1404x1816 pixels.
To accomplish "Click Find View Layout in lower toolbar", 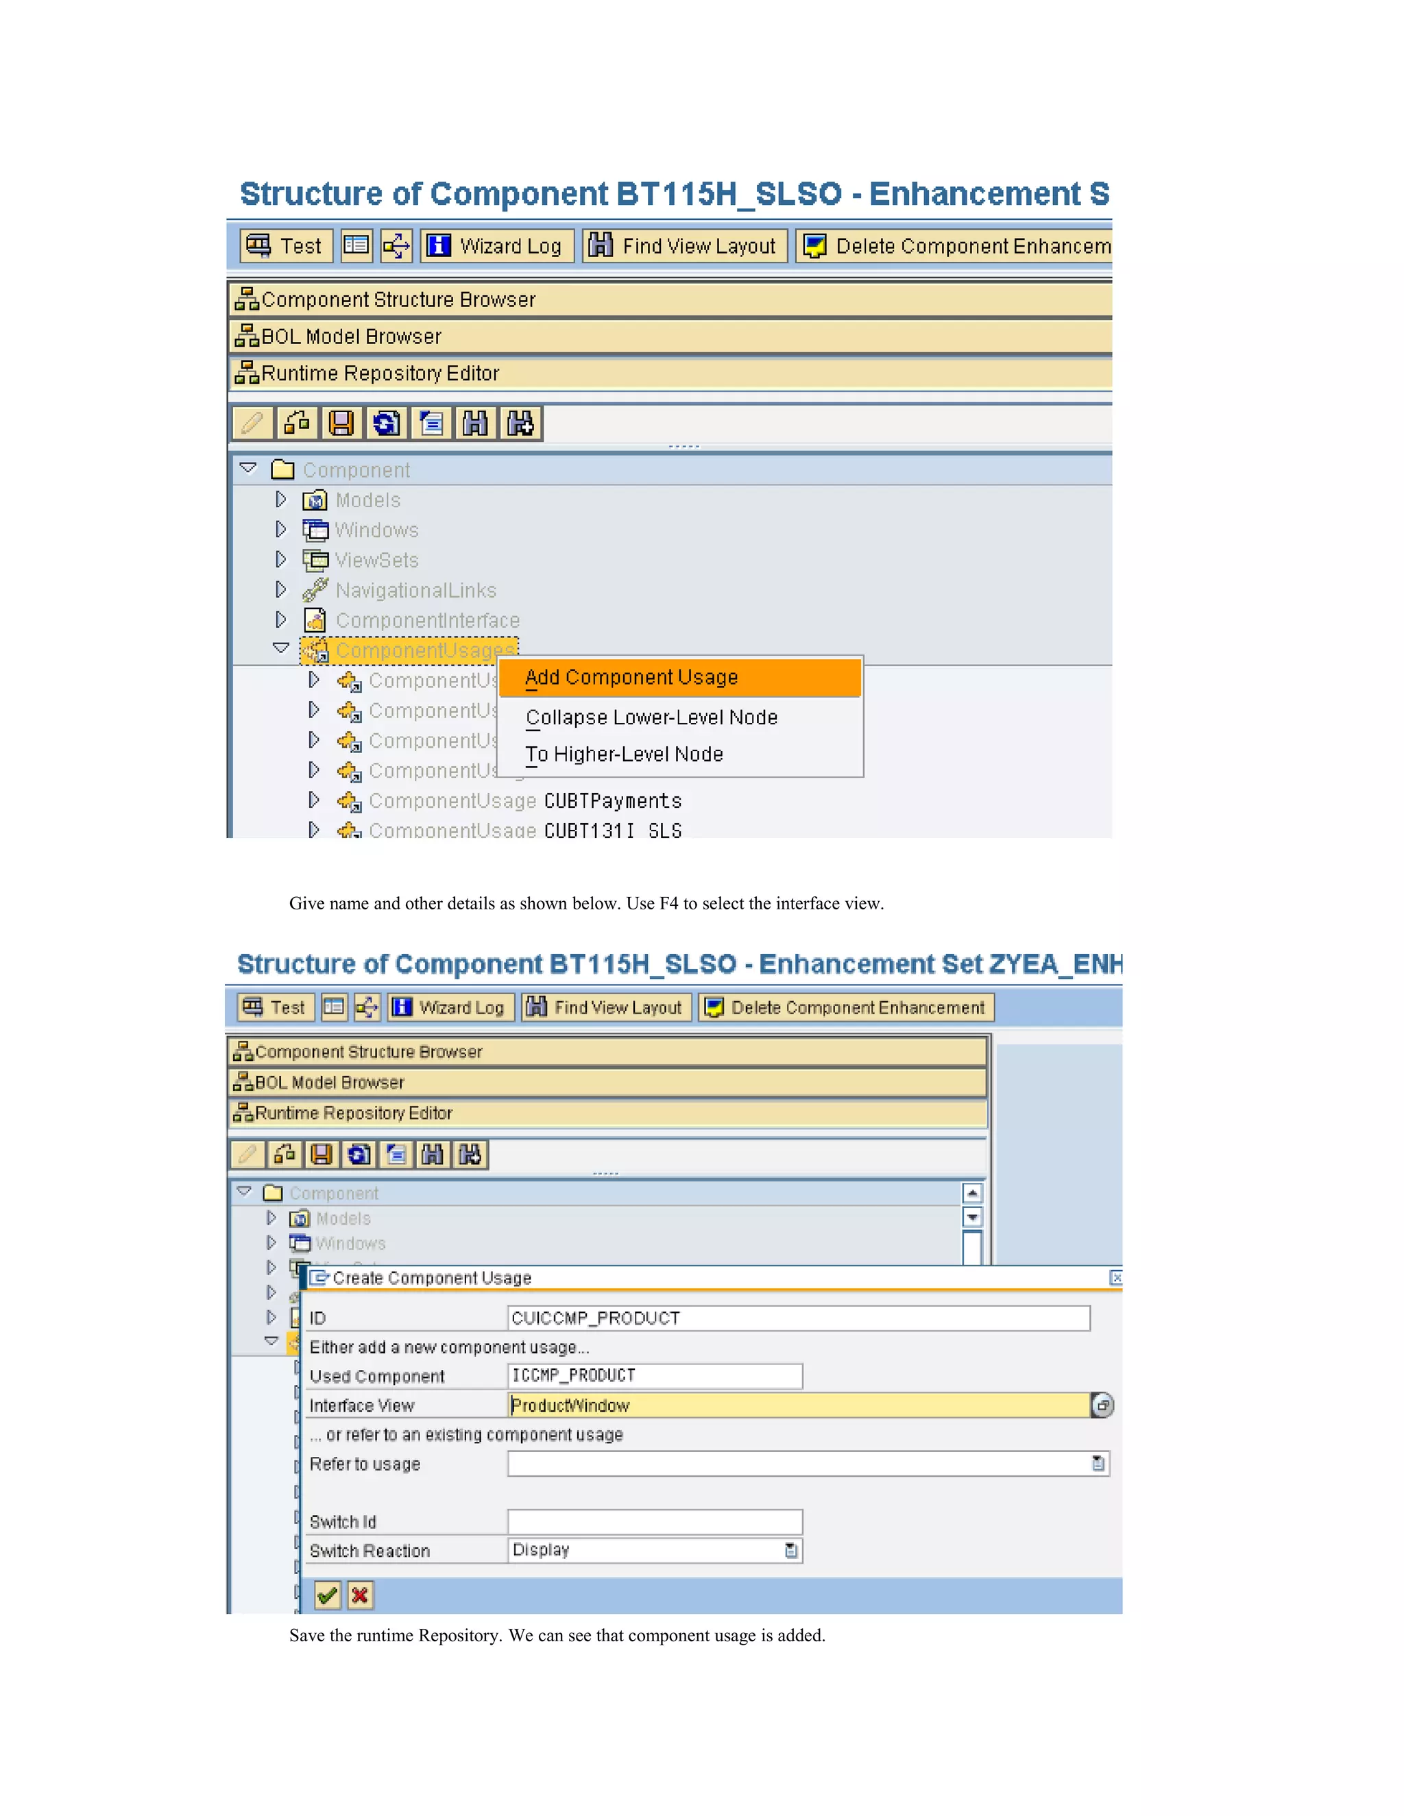I will click(x=606, y=1008).
